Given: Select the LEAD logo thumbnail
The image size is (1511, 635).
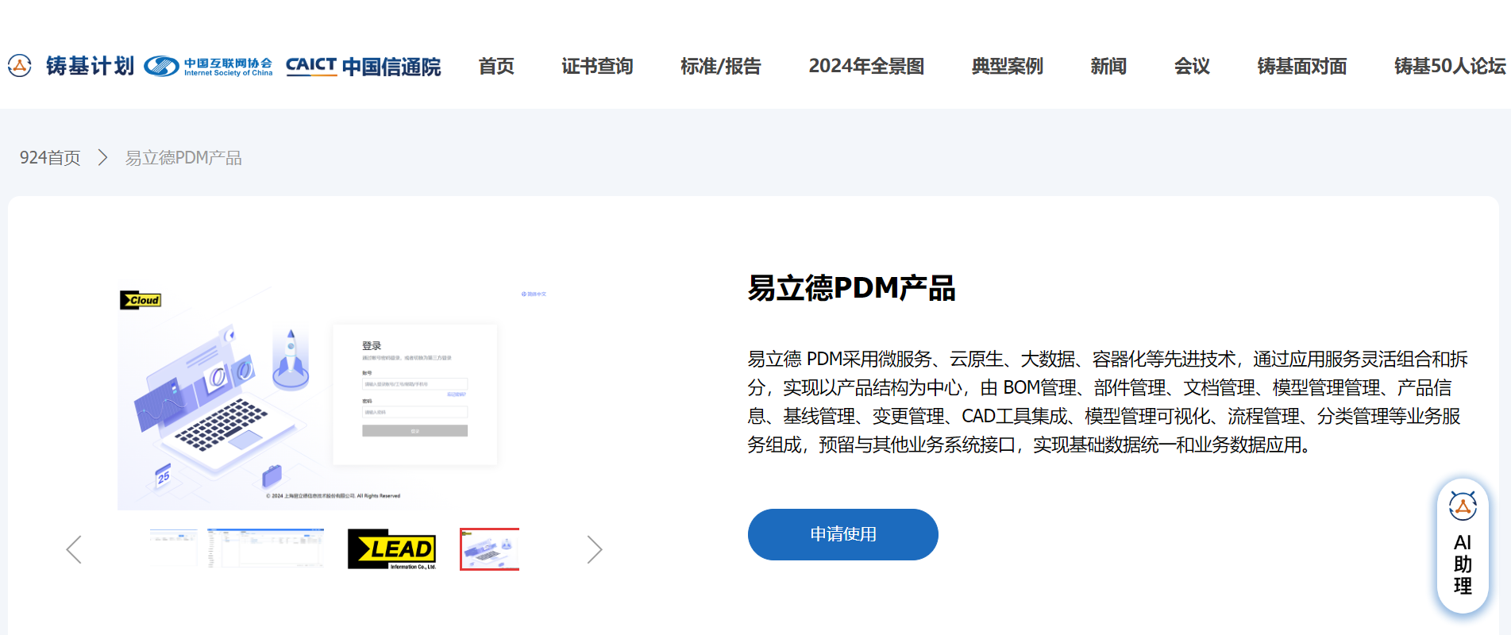Looking at the screenshot, I should click(x=392, y=549).
